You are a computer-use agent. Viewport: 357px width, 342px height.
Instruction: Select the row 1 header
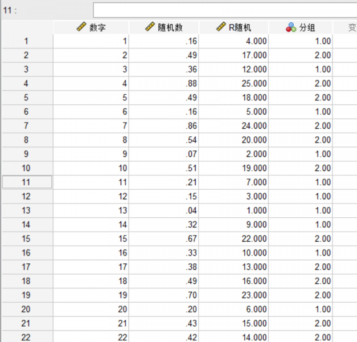point(27,40)
